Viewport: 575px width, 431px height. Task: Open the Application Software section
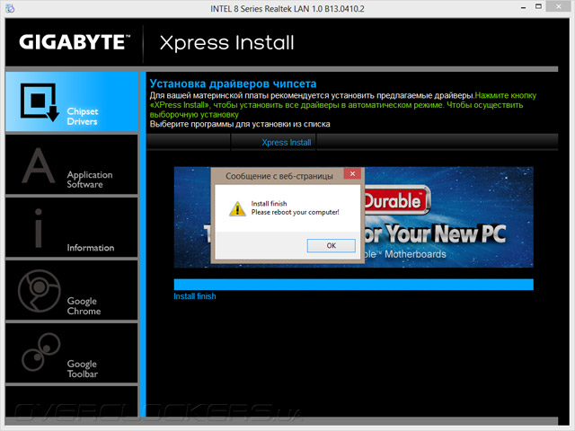click(x=72, y=164)
